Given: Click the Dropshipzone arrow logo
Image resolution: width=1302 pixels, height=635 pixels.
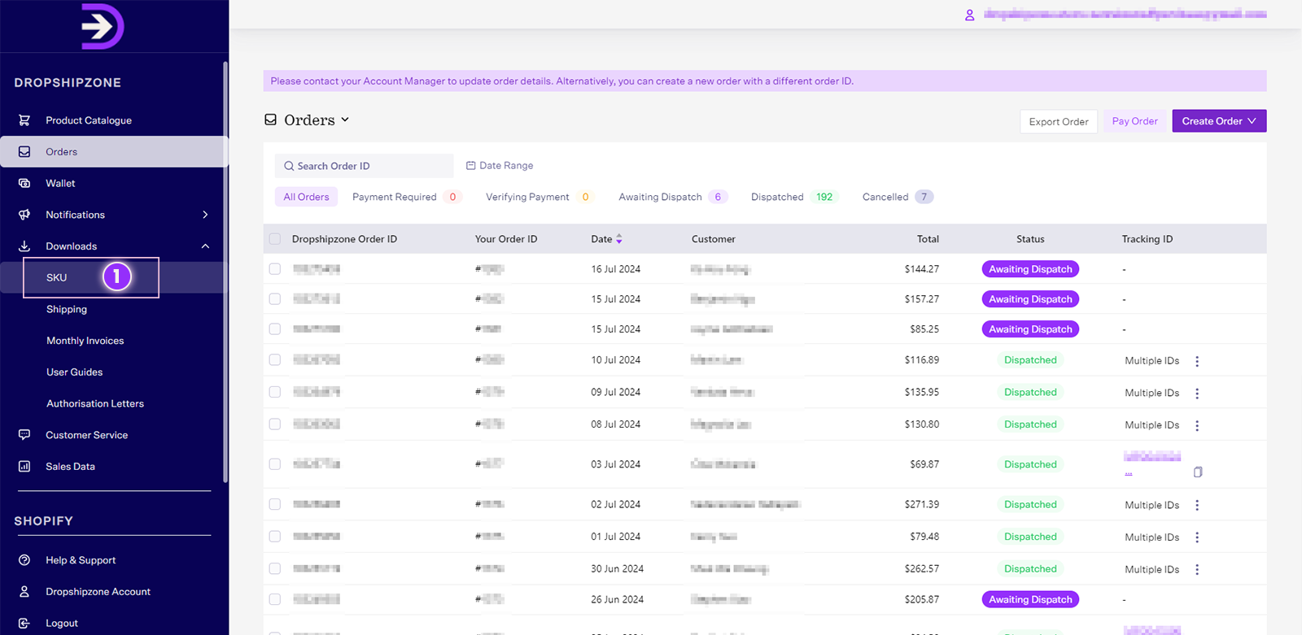Looking at the screenshot, I should 103,26.
